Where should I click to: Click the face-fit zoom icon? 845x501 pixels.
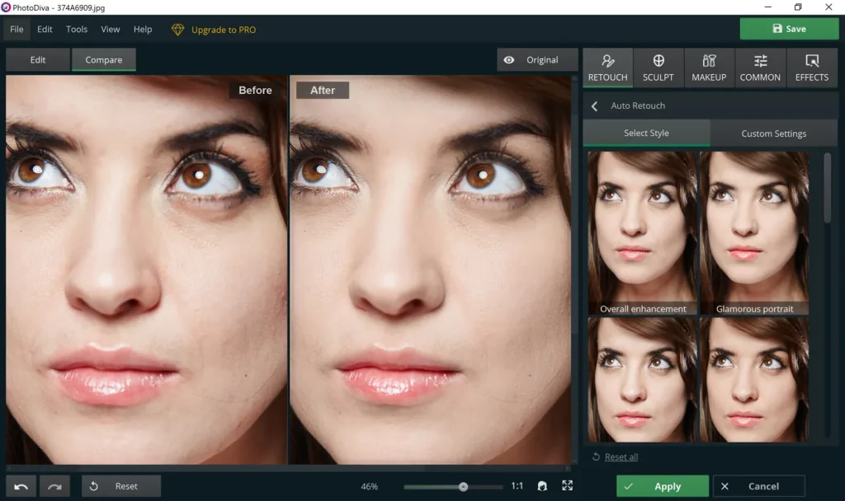tap(542, 486)
